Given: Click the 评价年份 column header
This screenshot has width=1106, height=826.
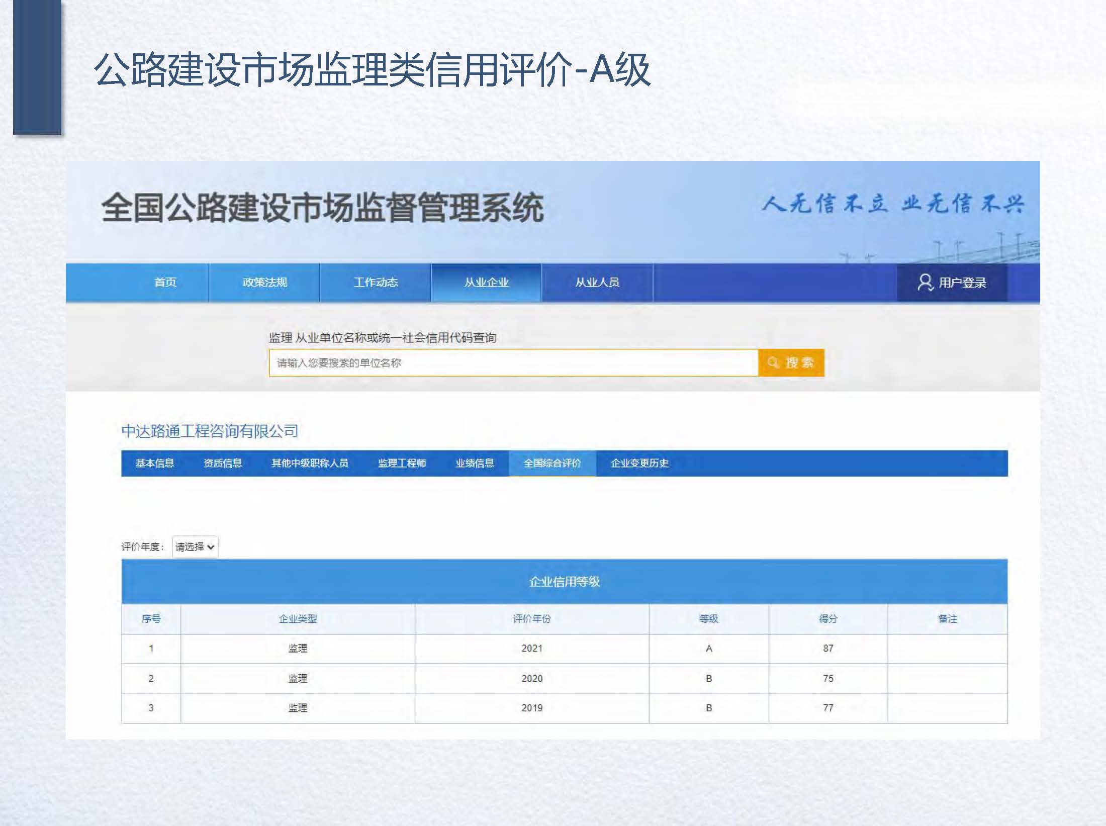Looking at the screenshot, I should click(532, 619).
